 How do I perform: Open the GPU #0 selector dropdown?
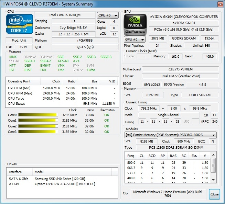(x=135, y=39)
